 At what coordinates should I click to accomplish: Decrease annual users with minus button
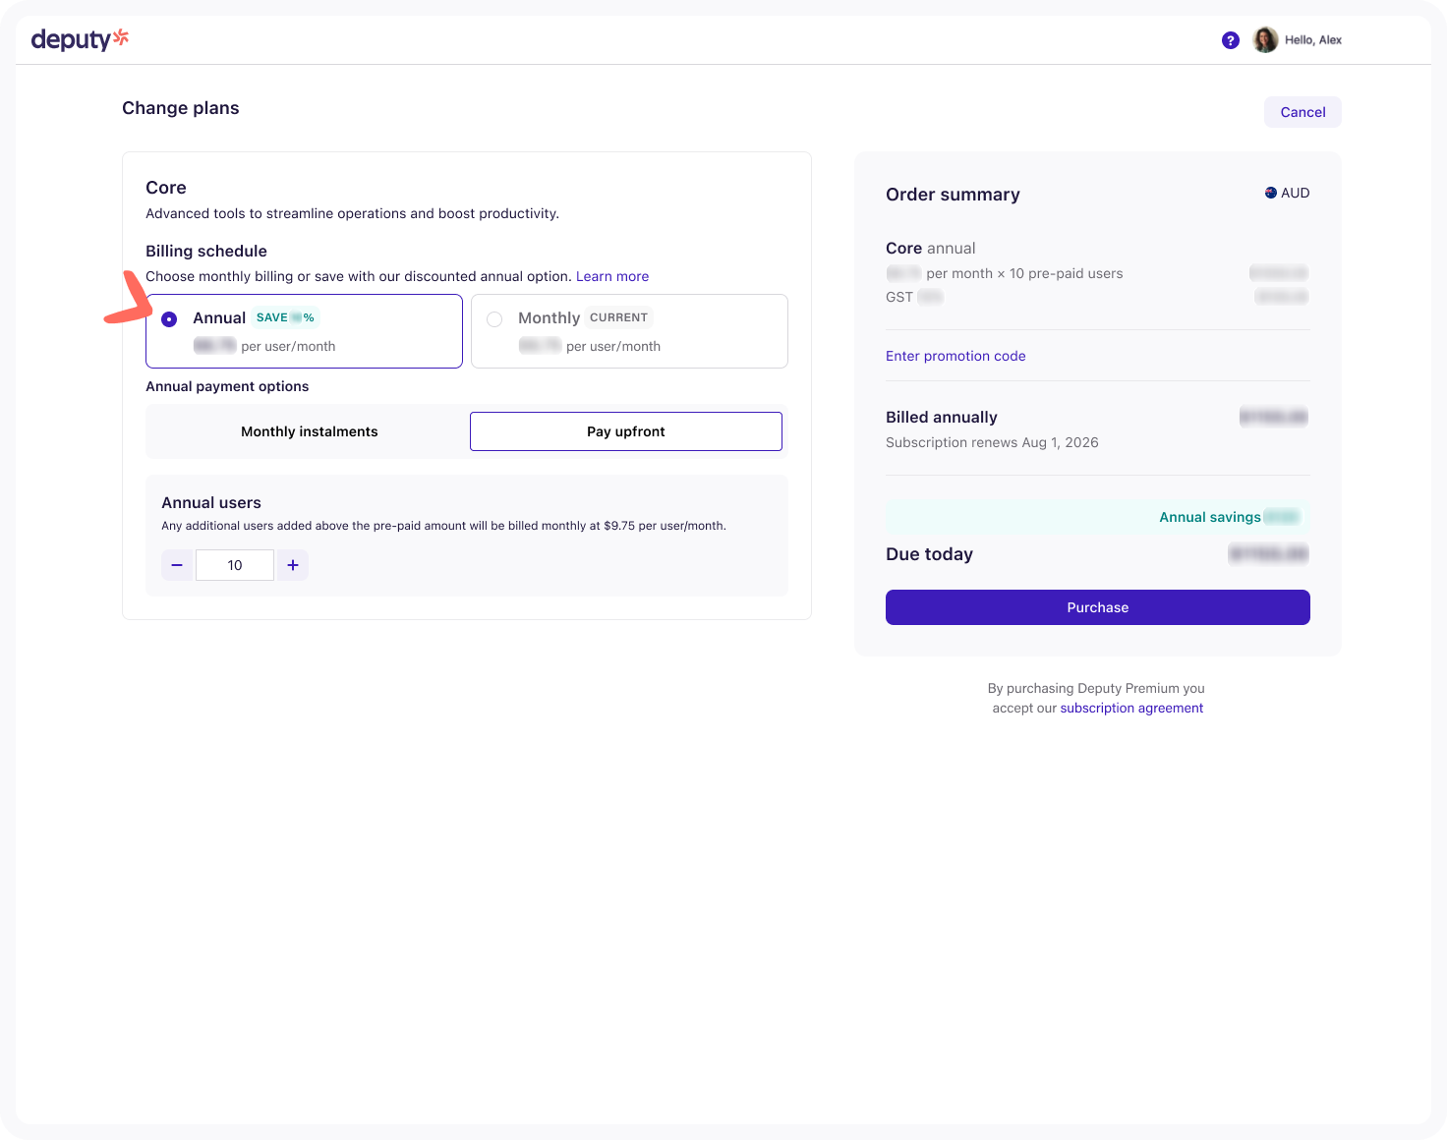(x=177, y=565)
